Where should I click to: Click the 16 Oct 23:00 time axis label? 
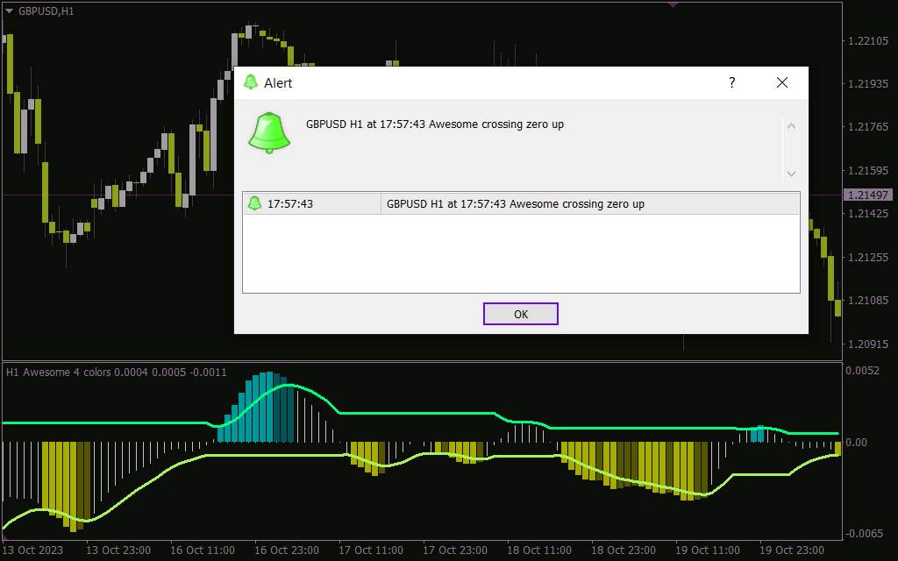click(287, 550)
